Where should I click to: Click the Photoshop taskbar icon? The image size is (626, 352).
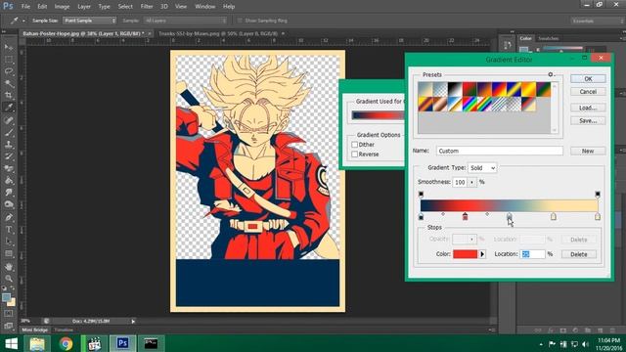coord(122,343)
